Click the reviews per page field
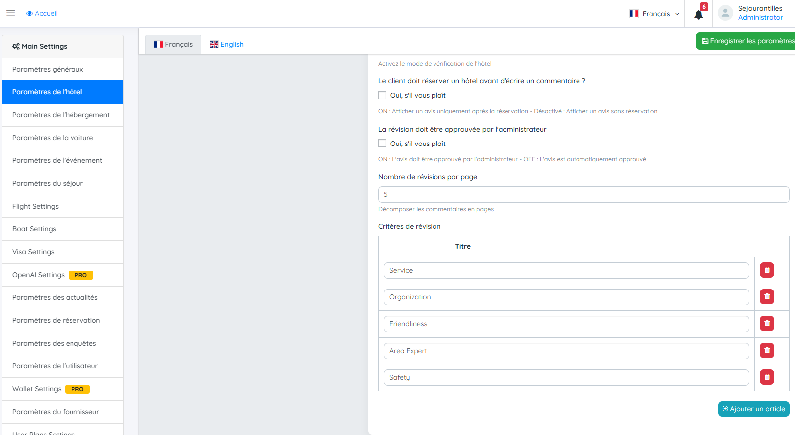This screenshot has height=435, width=795. click(x=583, y=194)
